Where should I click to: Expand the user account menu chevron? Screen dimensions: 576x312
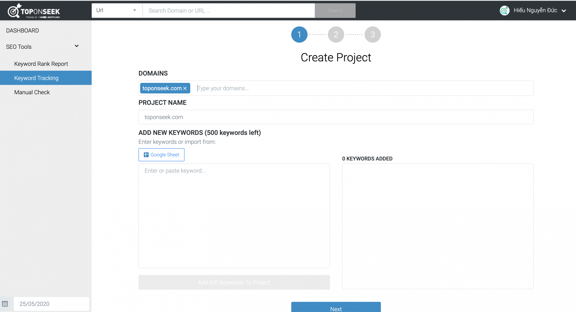click(564, 11)
